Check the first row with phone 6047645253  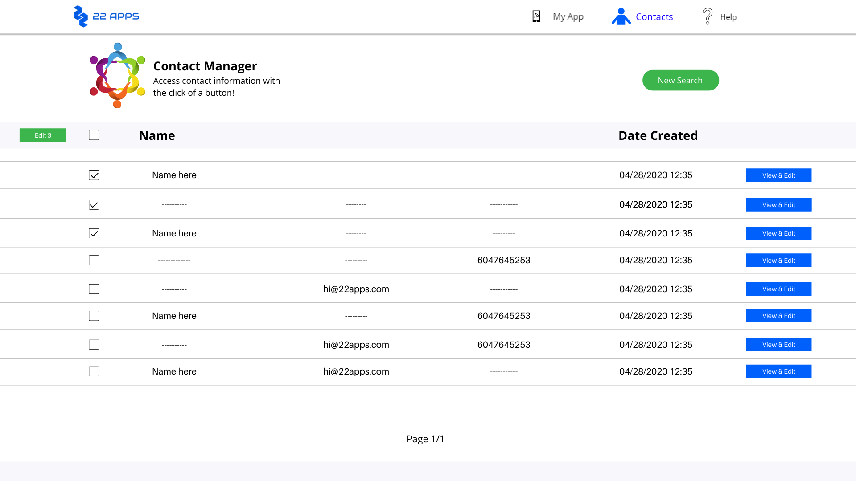click(x=94, y=260)
